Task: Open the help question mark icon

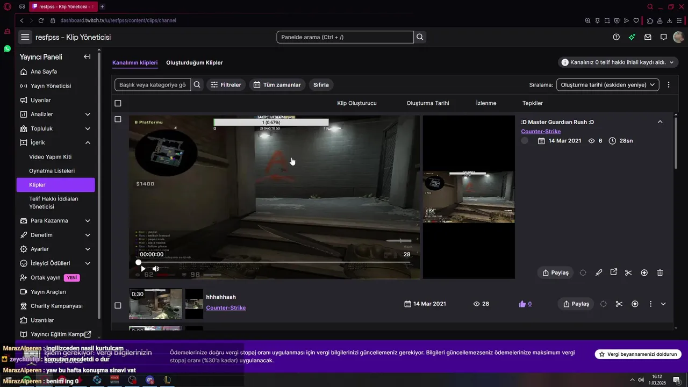Action: tap(617, 37)
